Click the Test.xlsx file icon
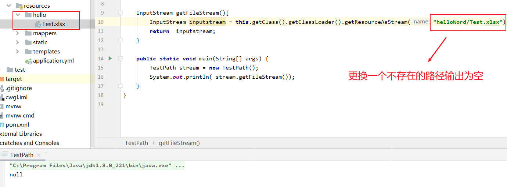This screenshot has height=187, width=507. pyautogui.click(x=38, y=24)
